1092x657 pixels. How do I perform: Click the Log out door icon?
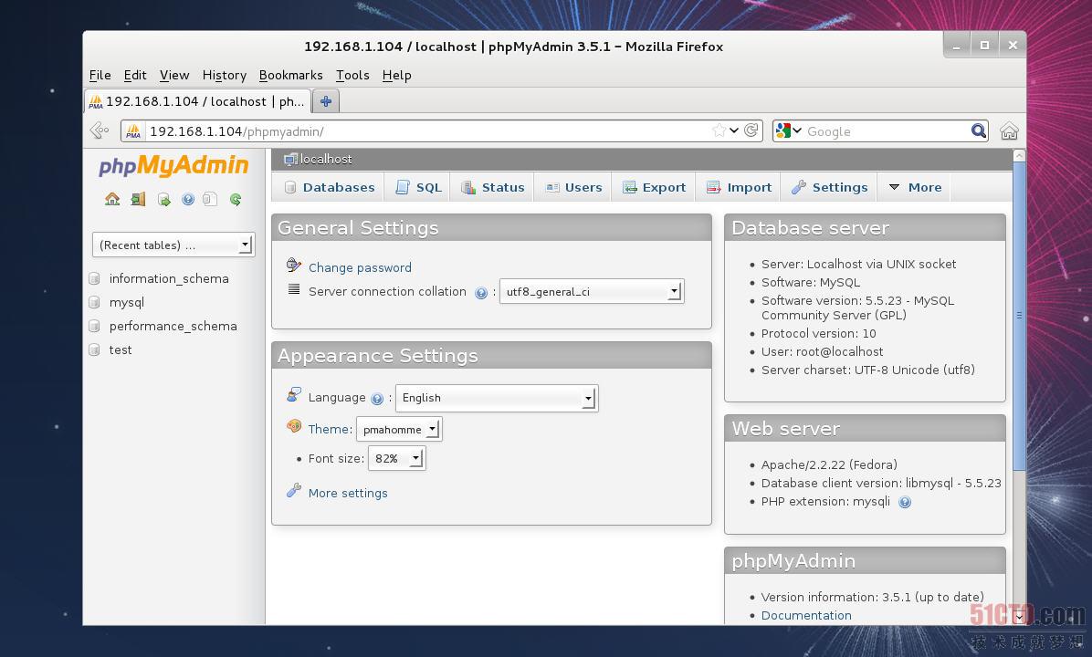138,200
